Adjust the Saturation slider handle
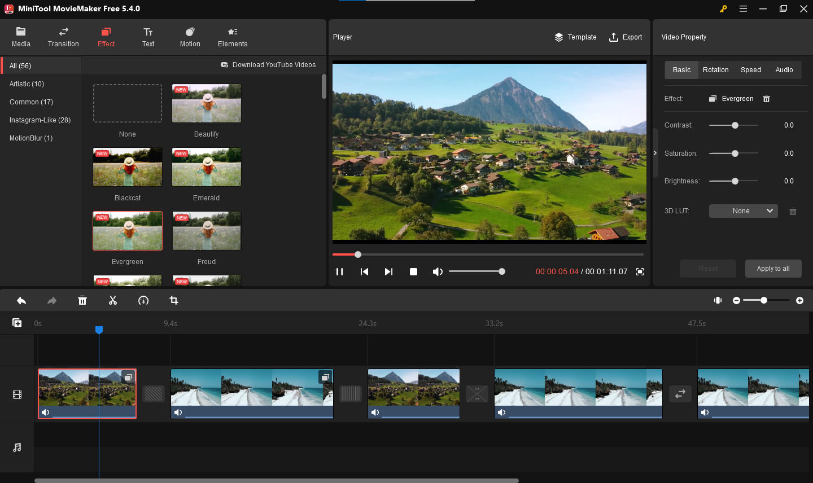 (735, 153)
